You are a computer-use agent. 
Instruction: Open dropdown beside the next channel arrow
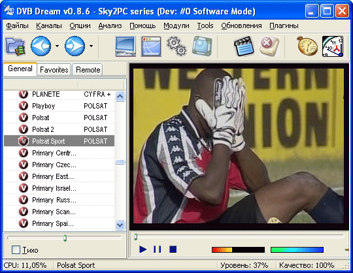[x=91, y=46]
